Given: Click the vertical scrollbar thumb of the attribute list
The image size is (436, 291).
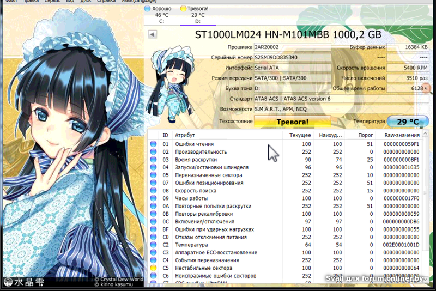Looking at the screenshot, I should click(x=425, y=193).
